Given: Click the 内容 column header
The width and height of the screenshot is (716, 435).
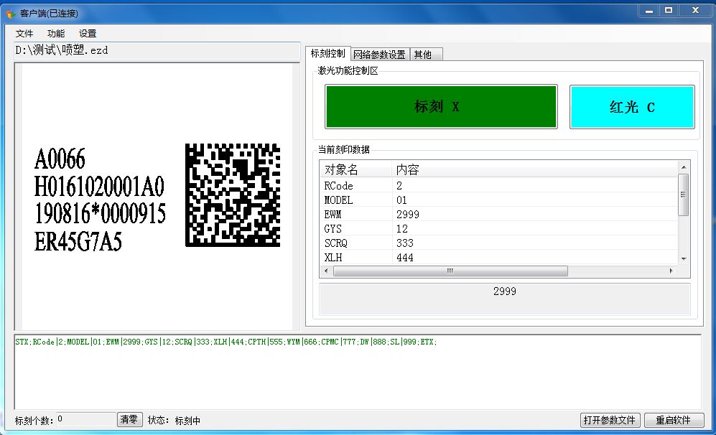Looking at the screenshot, I should point(535,170).
